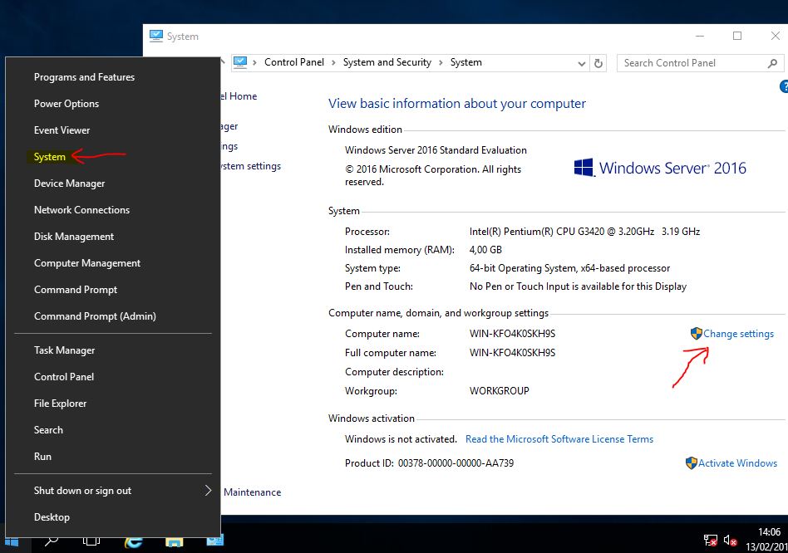Click the System breadcrumb segment
This screenshot has height=553, width=788.
pyautogui.click(x=465, y=62)
